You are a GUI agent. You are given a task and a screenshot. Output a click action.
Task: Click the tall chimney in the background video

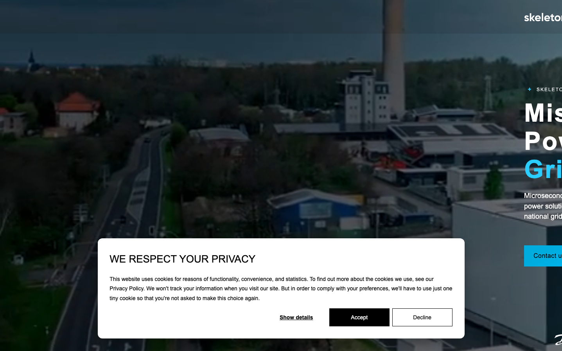point(393,59)
